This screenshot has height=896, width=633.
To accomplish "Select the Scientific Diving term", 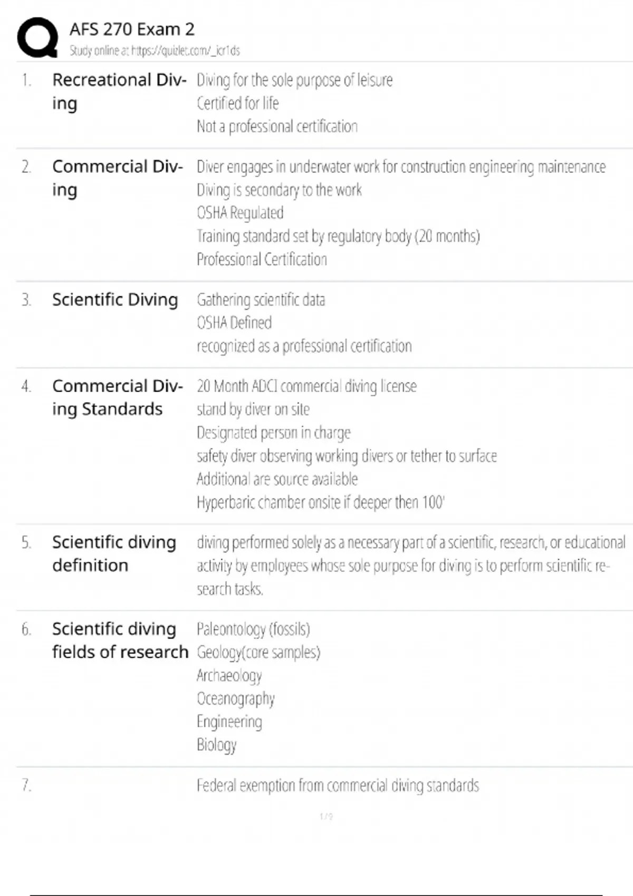I will click(115, 299).
